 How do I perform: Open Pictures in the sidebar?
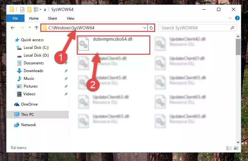pyautogui.click(x=31, y=86)
